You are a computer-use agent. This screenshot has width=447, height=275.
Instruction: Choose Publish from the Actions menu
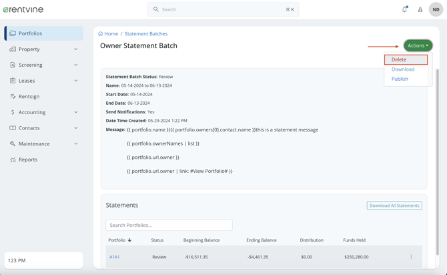coord(400,79)
